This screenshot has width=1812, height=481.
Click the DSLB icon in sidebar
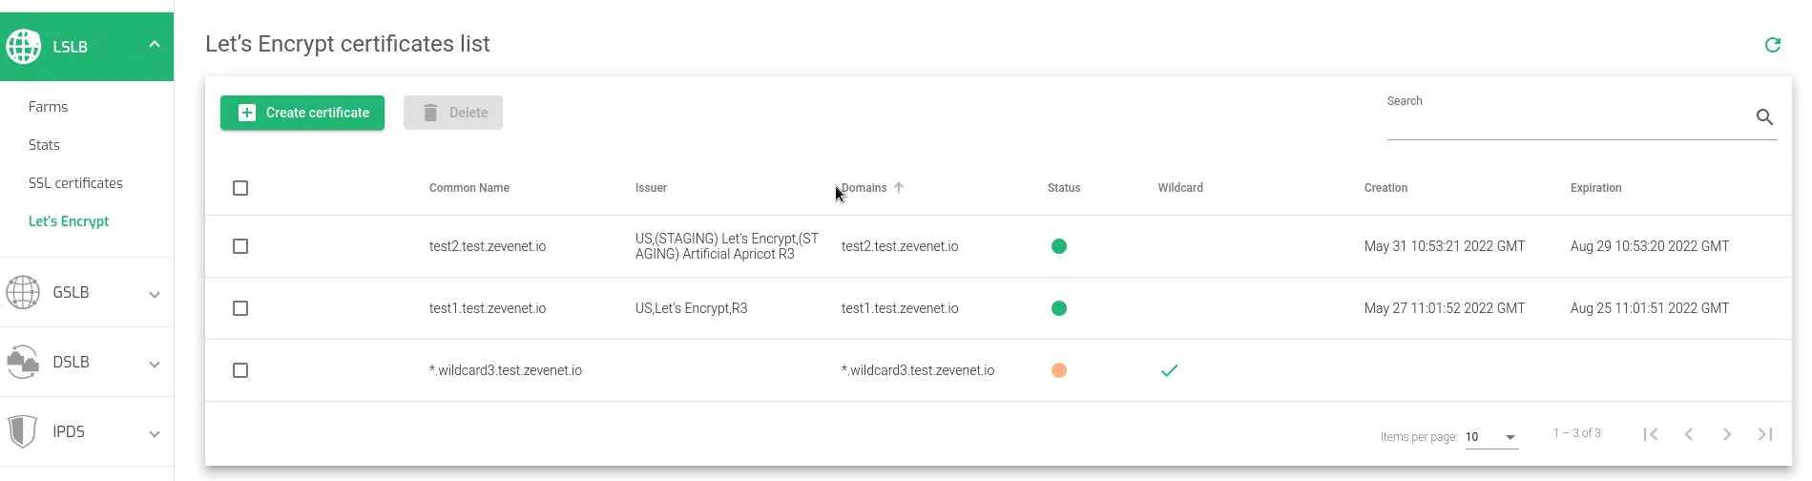click(x=23, y=362)
